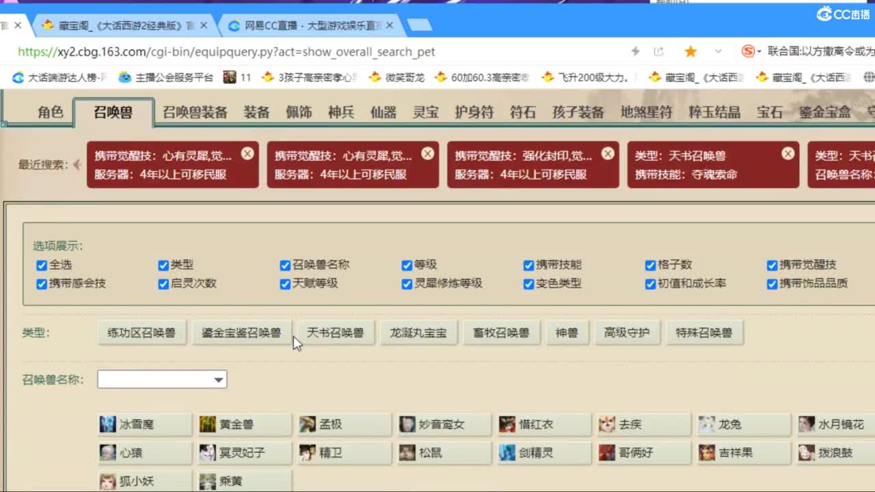Pick the 龙兔 pet icon
This screenshot has height=492, width=875.
706,424
